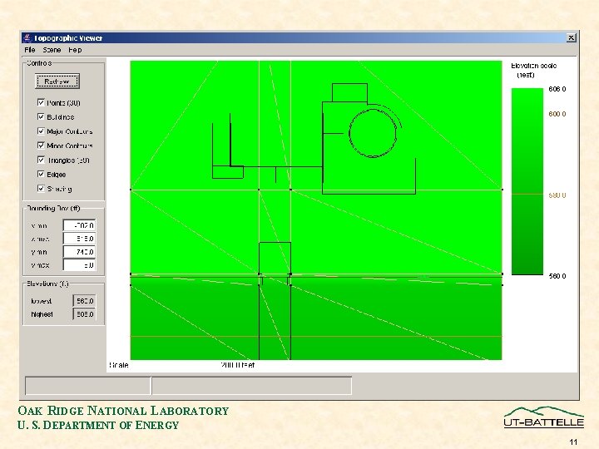Click the x min bounding box field
The width and height of the screenshot is (599, 449).
click(79, 225)
